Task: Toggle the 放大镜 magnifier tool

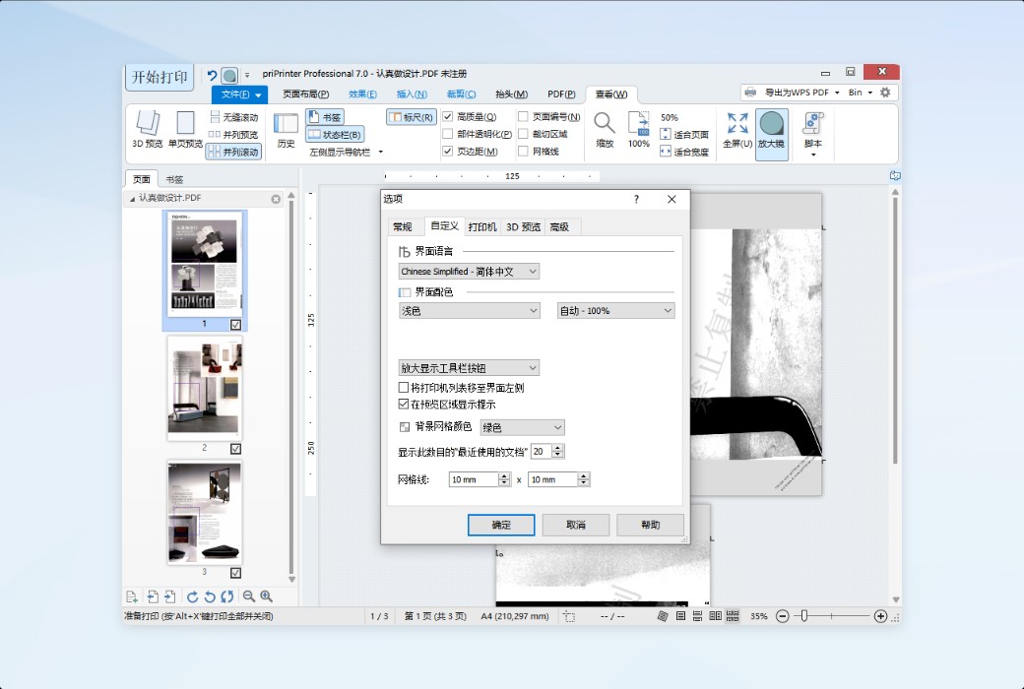Action: point(771,134)
